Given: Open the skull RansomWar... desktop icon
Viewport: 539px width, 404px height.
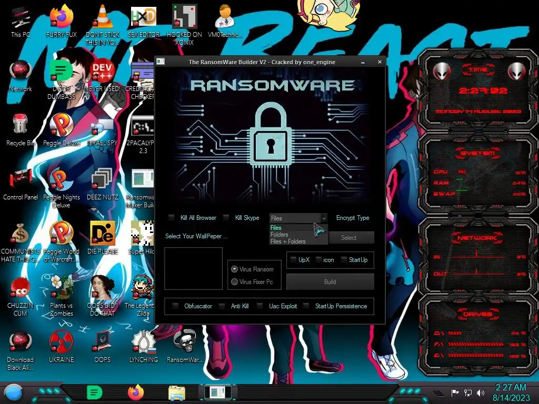Looking at the screenshot, I should [184, 346].
